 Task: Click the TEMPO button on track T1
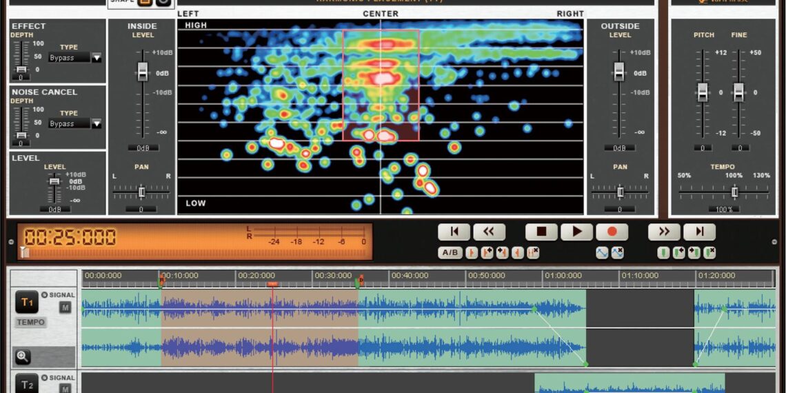[x=30, y=322]
